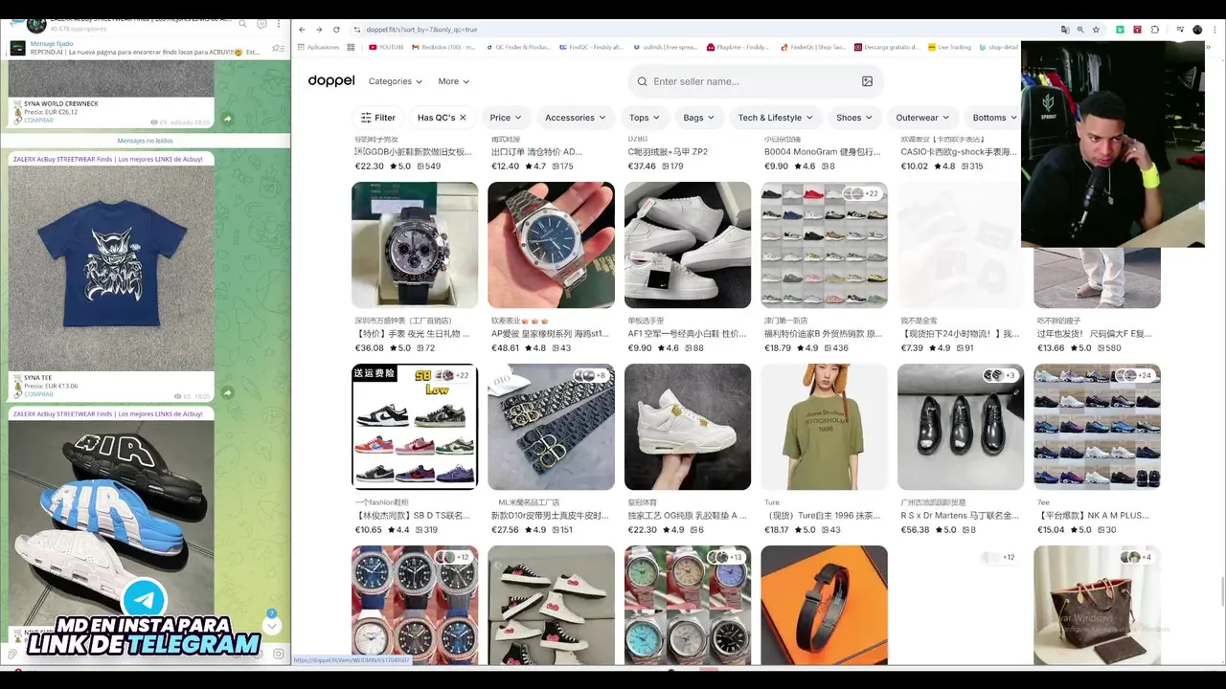Open the Live Tracking bookmark

tap(949, 47)
